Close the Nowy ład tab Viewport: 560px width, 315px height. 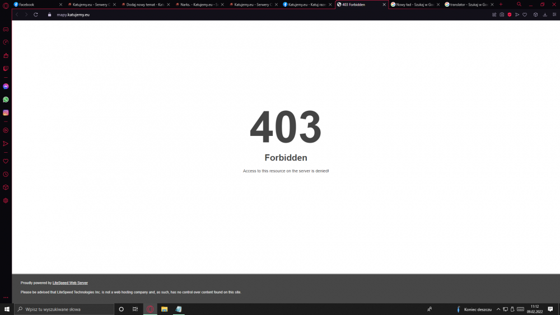pyautogui.click(x=438, y=4)
